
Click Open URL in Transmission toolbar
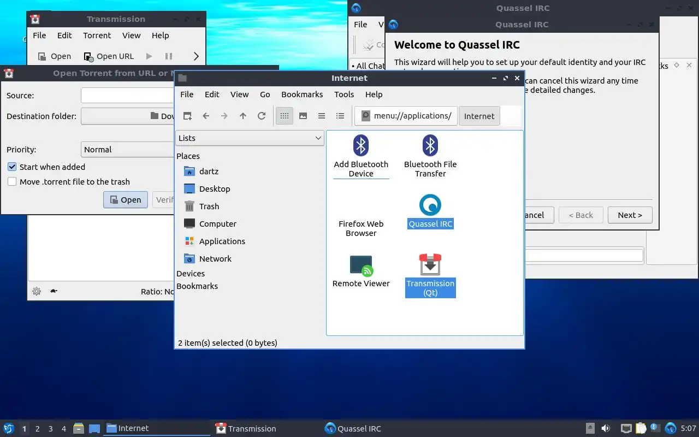tap(109, 56)
